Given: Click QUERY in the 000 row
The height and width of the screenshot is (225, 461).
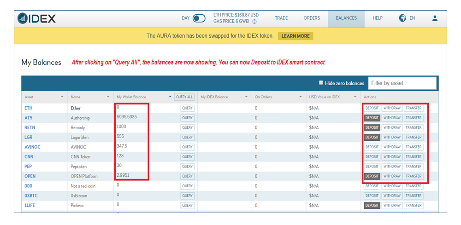Looking at the screenshot, I should tap(187, 186).
